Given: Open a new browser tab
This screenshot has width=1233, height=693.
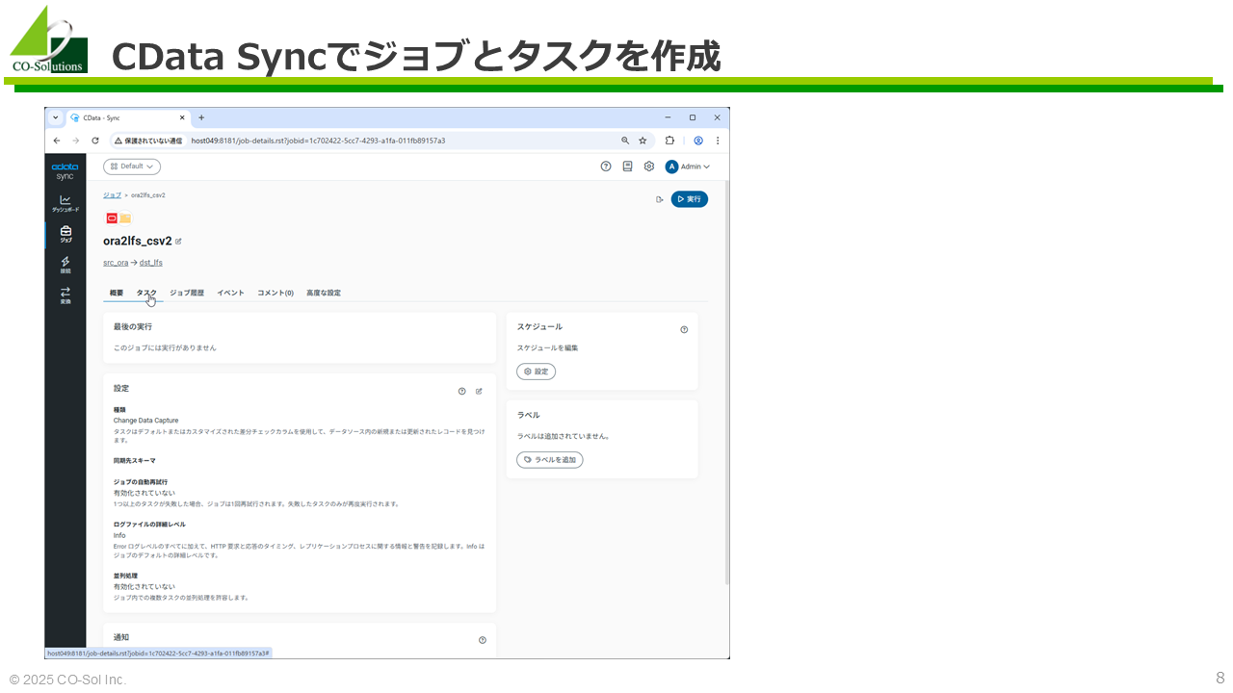Looking at the screenshot, I should pos(201,117).
